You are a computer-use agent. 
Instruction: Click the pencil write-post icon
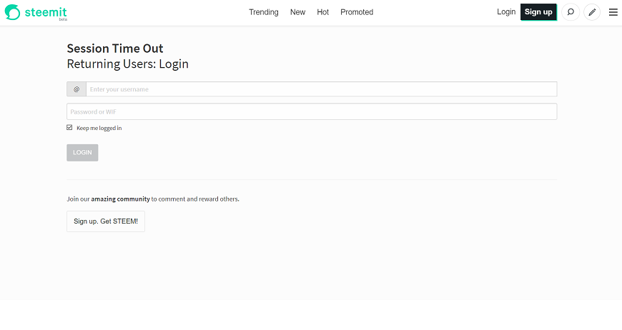(x=592, y=12)
